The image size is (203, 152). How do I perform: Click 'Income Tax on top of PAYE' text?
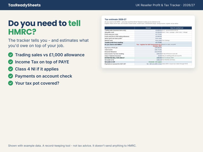42,62
